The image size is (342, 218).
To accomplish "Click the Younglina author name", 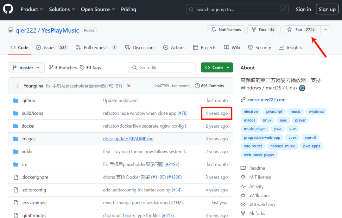I will tap(33, 86).
